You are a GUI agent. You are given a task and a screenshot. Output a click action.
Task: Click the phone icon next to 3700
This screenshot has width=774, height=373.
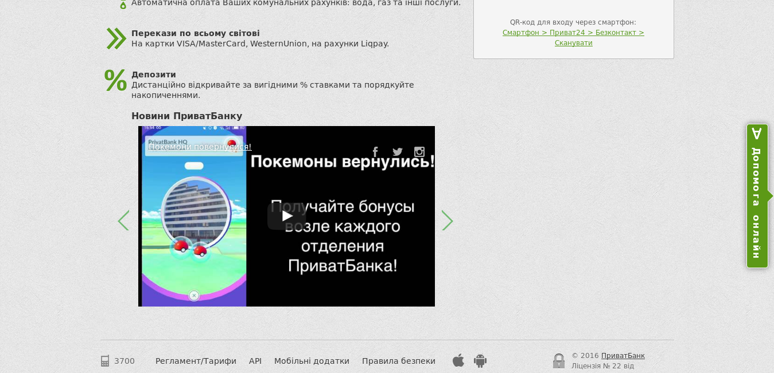pyautogui.click(x=105, y=361)
